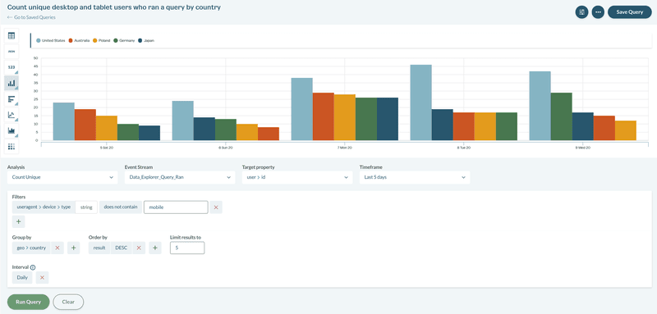657x314 pixels.
Task: Toggle United States legend series
Action: 51,40
